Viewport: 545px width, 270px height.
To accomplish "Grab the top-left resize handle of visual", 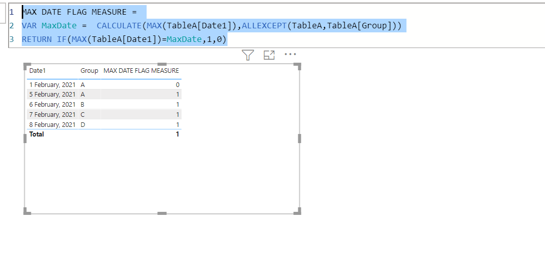I will (x=27, y=66).
